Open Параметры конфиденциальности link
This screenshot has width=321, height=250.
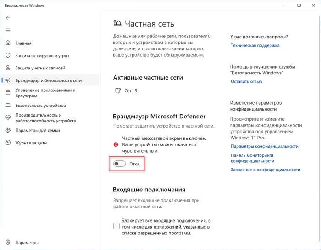(265, 146)
